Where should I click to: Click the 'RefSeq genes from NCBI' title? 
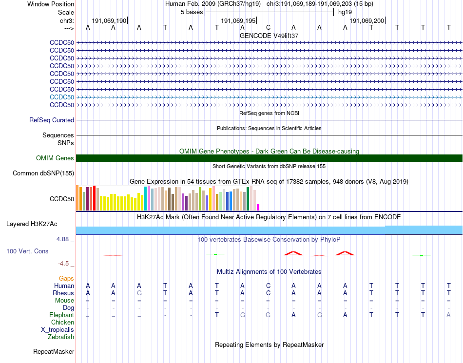coord(269,113)
